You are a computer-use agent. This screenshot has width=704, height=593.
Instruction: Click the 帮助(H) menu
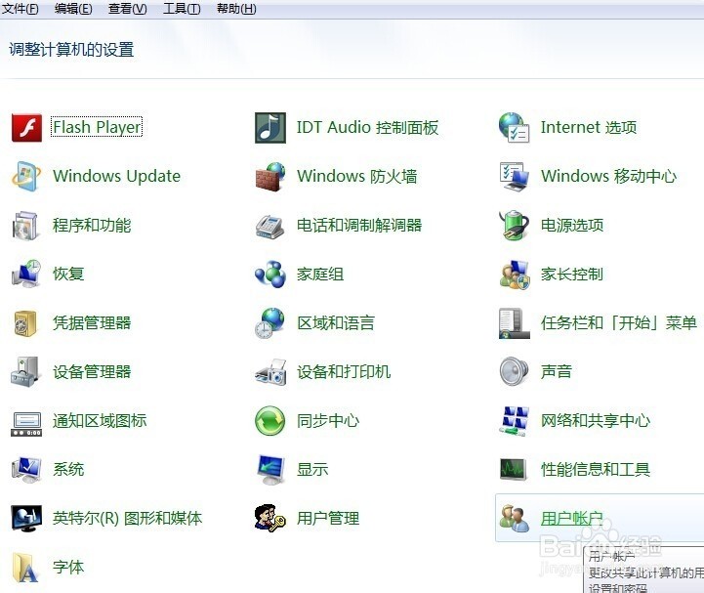pos(236,9)
